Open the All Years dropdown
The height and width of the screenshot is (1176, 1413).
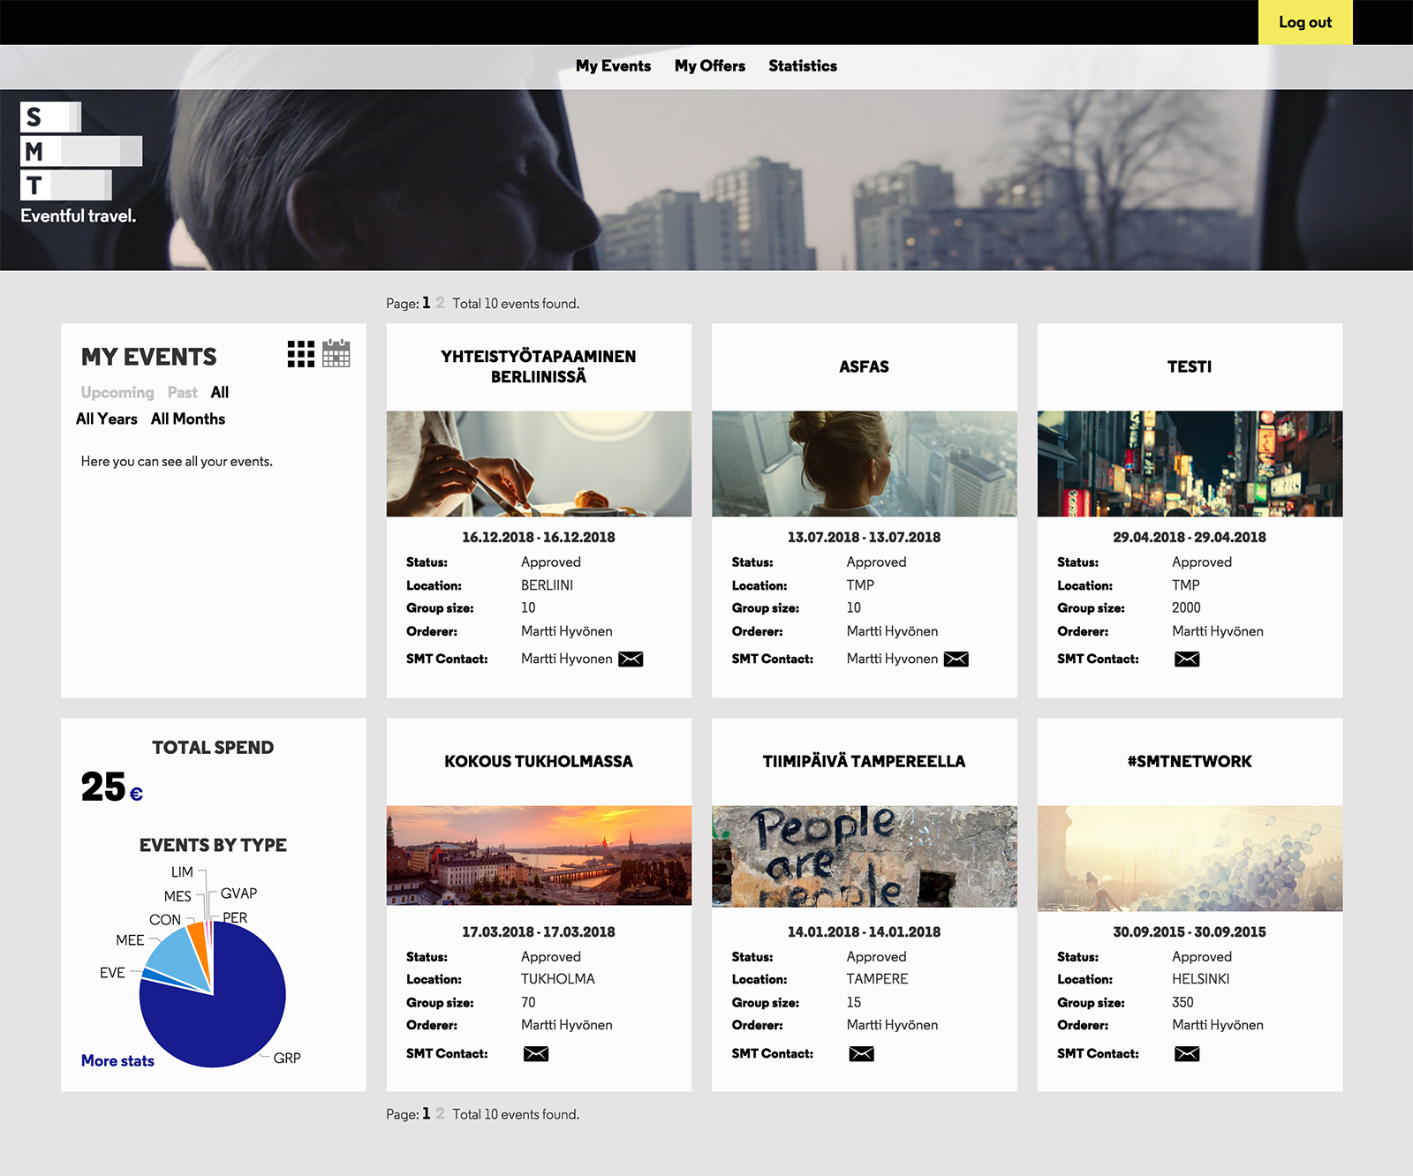(107, 419)
